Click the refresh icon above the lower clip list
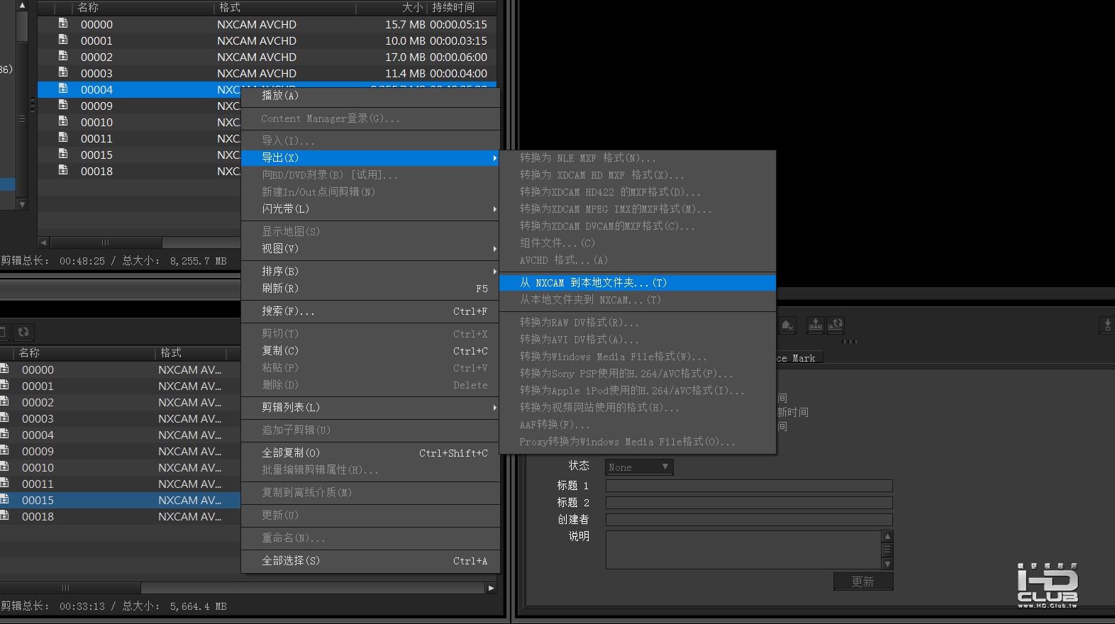Viewport: 1115px width, 624px height. (23, 332)
